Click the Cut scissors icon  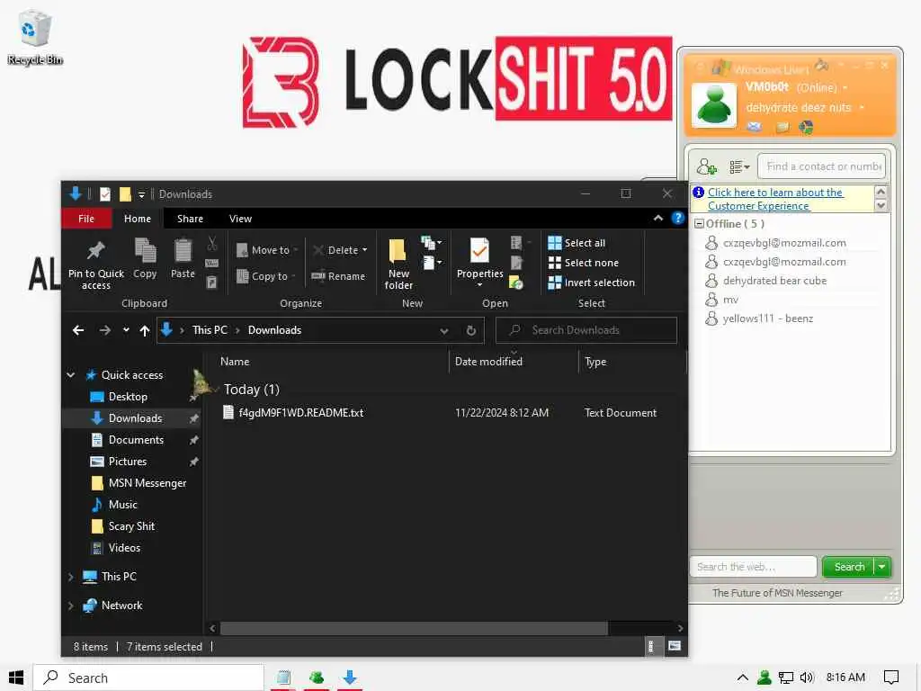(212, 243)
